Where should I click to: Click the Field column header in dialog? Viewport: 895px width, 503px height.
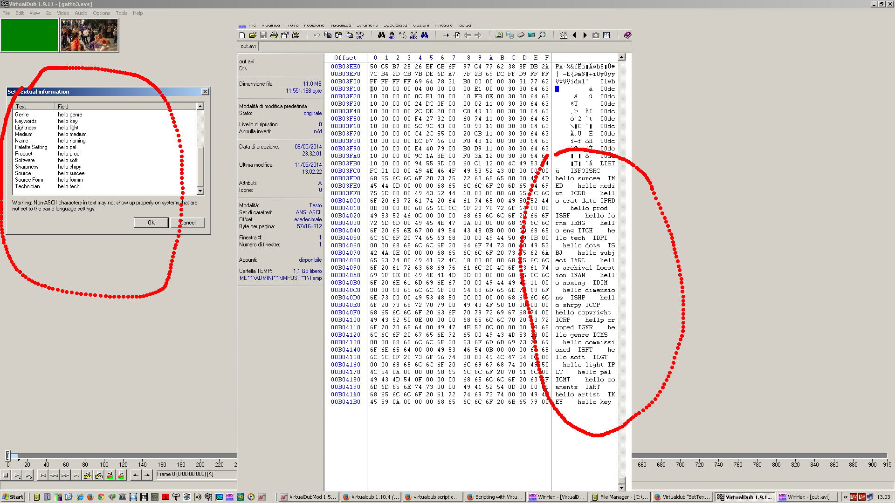click(x=126, y=107)
